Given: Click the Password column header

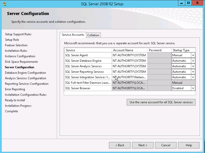Looking at the screenshot, I should [x=160, y=50].
